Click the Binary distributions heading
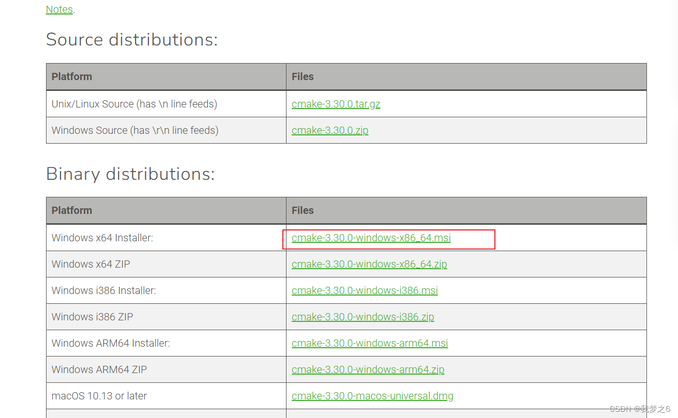This screenshot has height=418, width=678. pos(130,174)
